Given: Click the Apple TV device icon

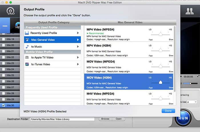Looking at the screenshot, I should tap(27, 57).
